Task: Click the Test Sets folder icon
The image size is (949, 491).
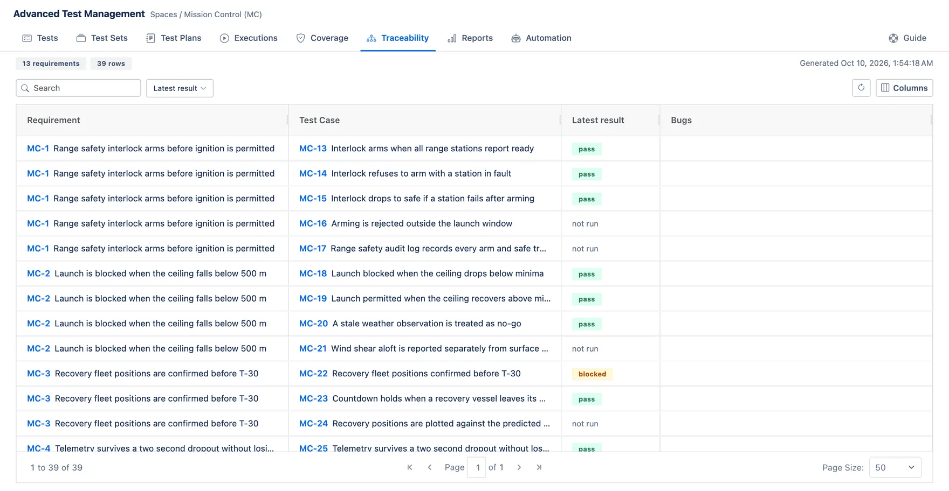Action: click(81, 38)
